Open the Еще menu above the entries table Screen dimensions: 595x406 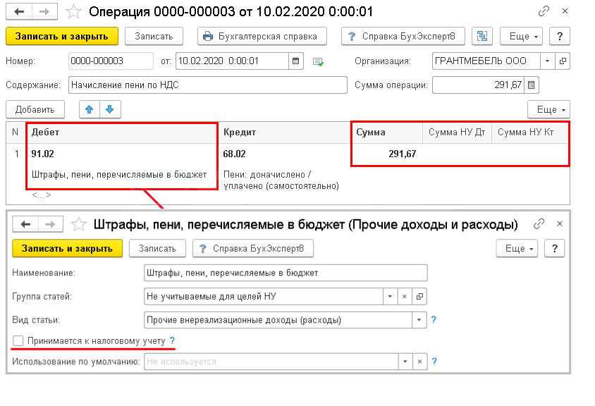548,109
